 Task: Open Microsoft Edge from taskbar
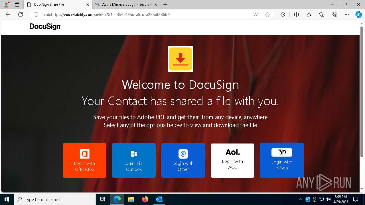(x=117, y=199)
